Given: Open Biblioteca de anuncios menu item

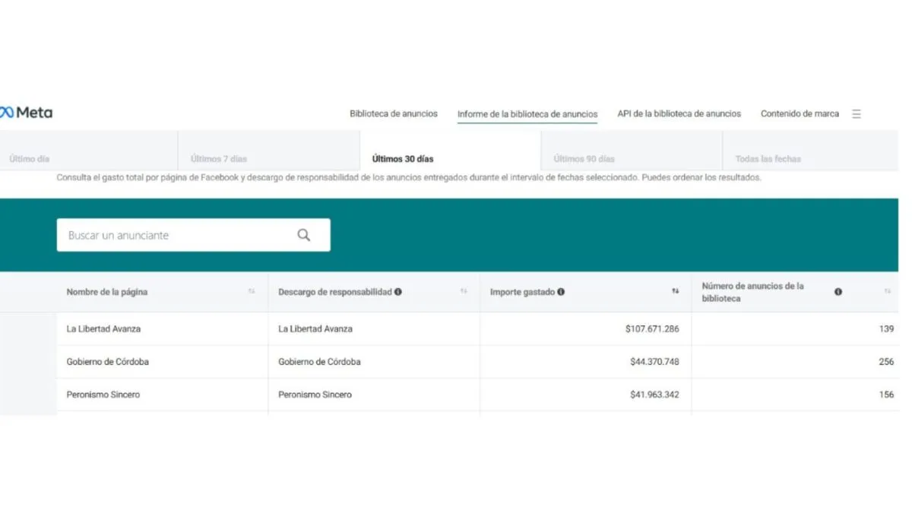Looking at the screenshot, I should pyautogui.click(x=394, y=114).
